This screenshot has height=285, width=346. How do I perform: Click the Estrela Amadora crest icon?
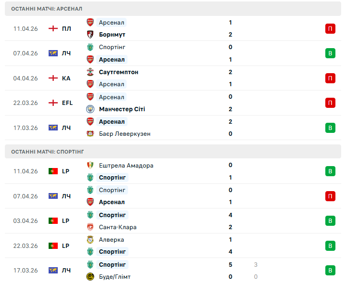90,165
